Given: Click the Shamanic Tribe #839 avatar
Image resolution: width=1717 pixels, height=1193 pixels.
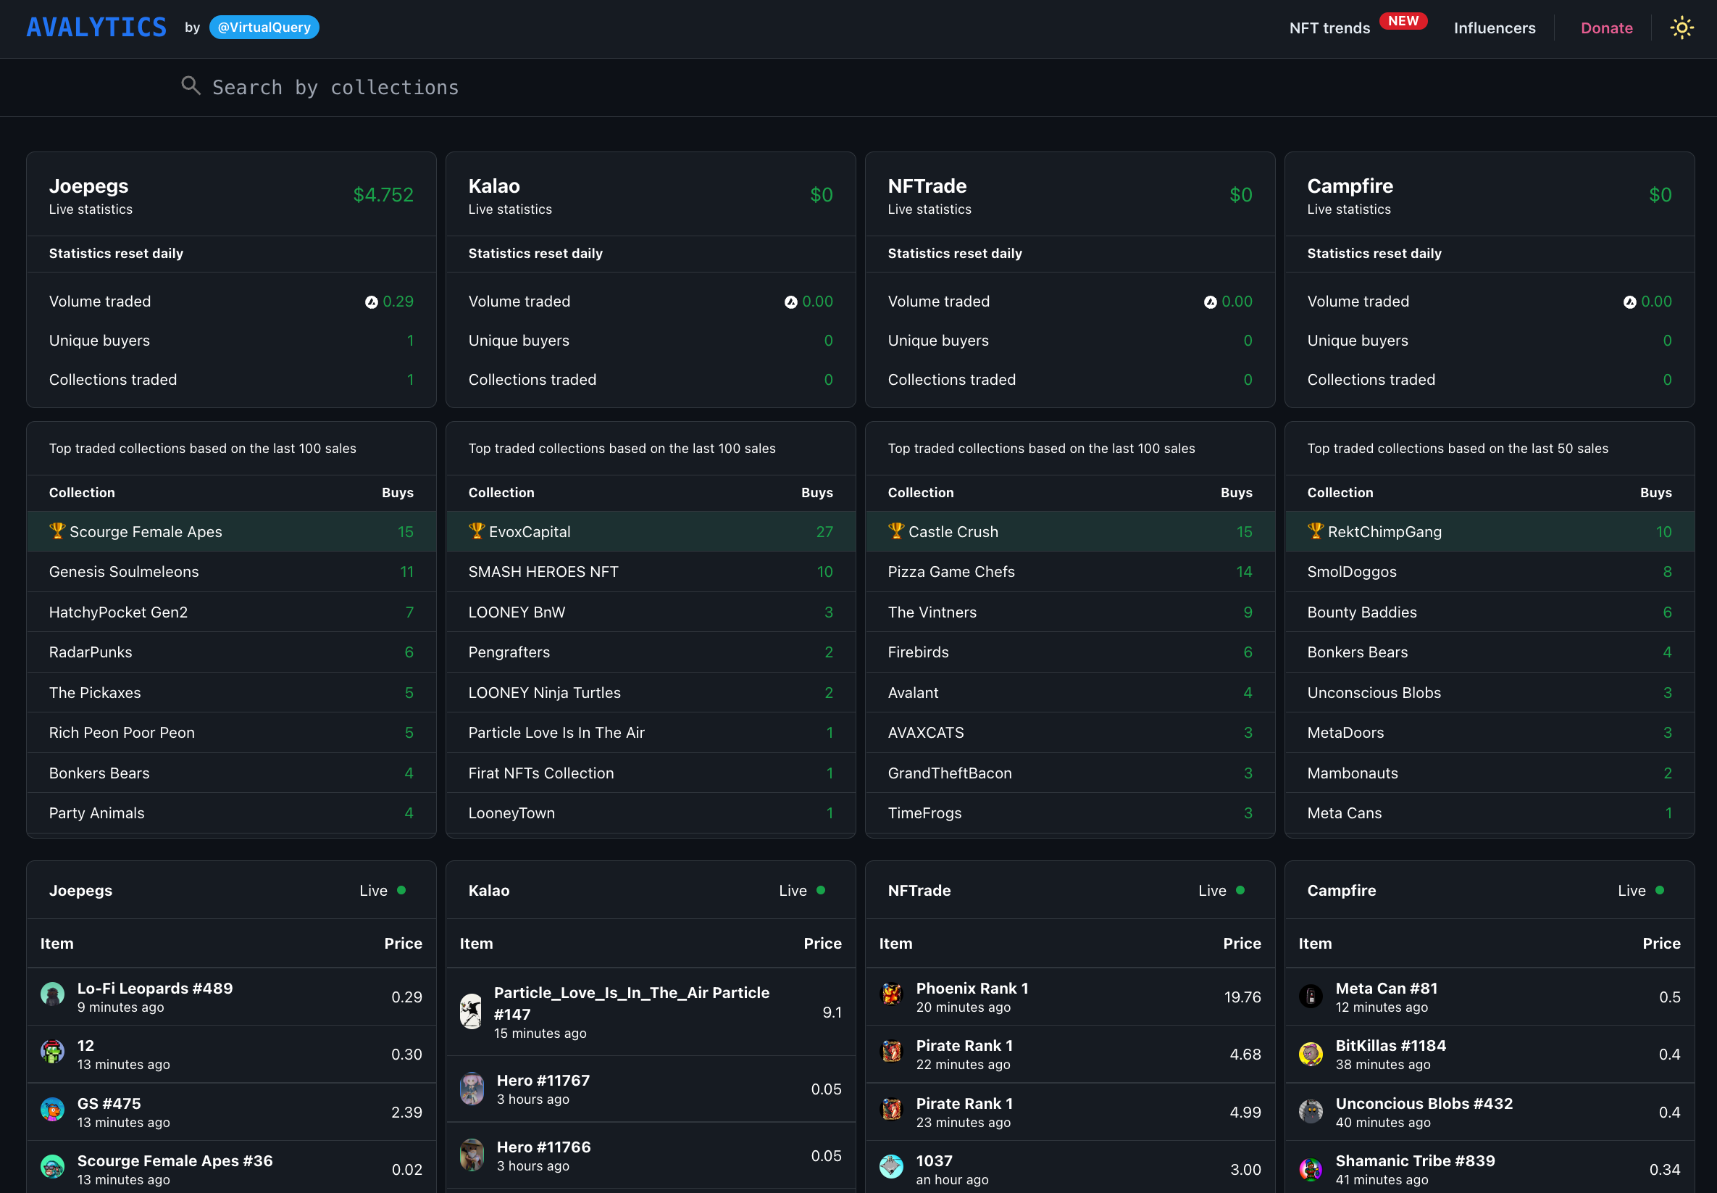Looking at the screenshot, I should 1311,1168.
